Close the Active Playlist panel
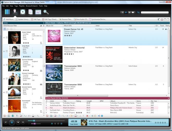 (x=169, y=98)
